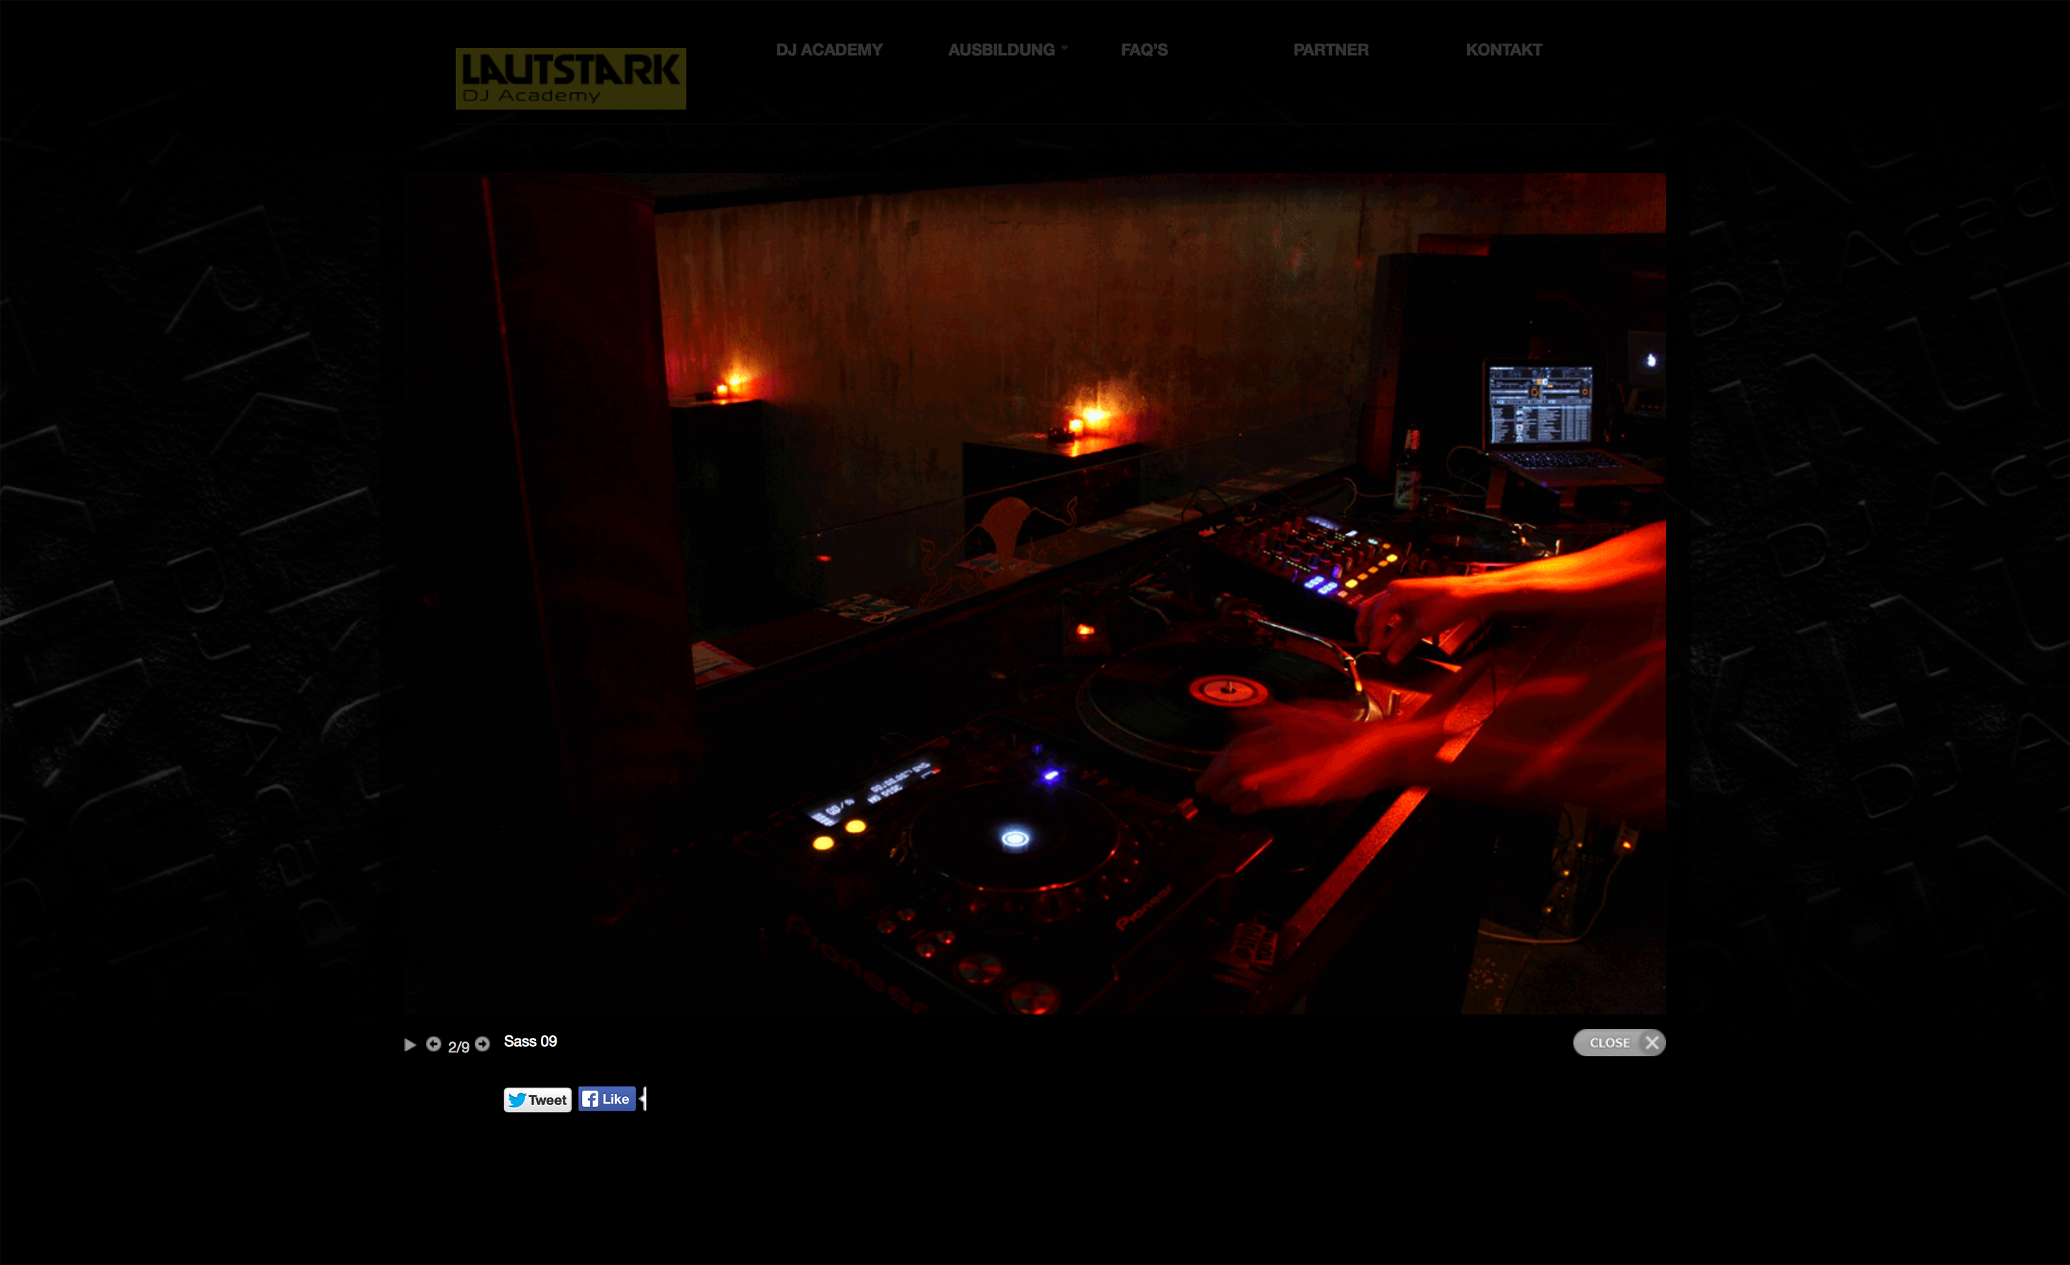Viewport: 2070px width, 1265px height.
Task: Expand the Ausbildung dropdown arrow
Action: click(1064, 48)
